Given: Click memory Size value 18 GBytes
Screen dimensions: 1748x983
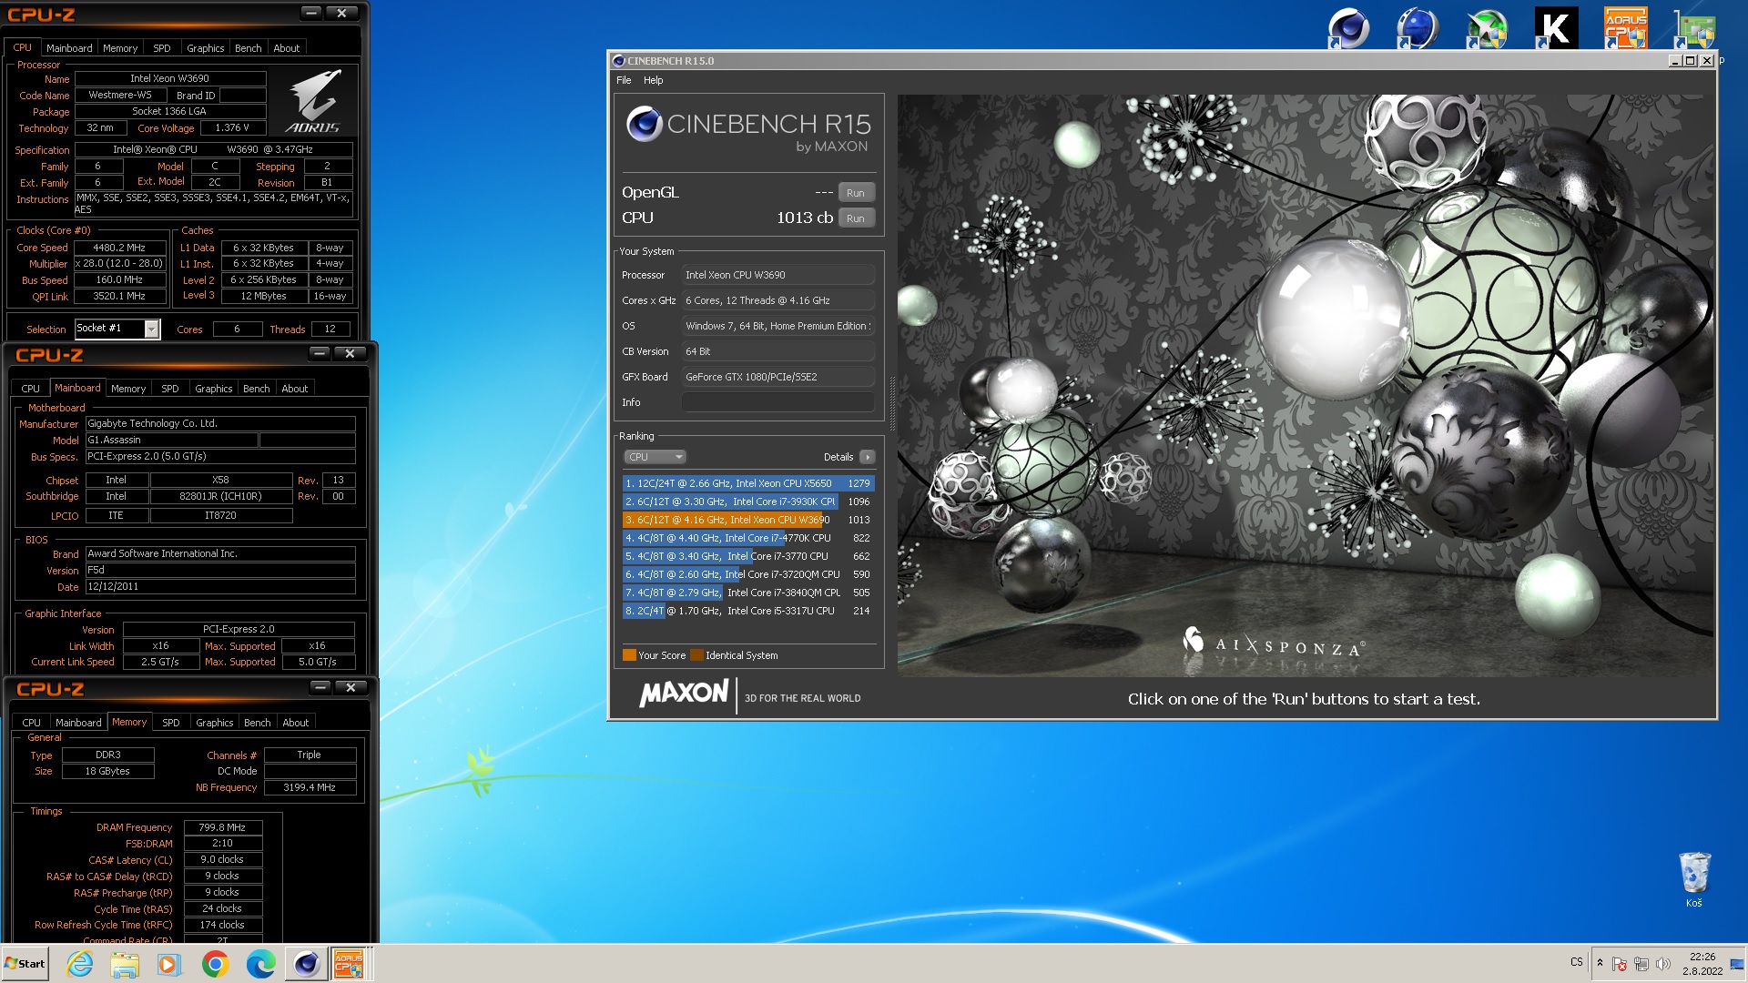Looking at the screenshot, I should click(107, 771).
